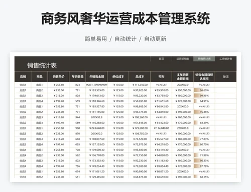Select the 96.33% achievement rate cell

click(x=204, y=161)
